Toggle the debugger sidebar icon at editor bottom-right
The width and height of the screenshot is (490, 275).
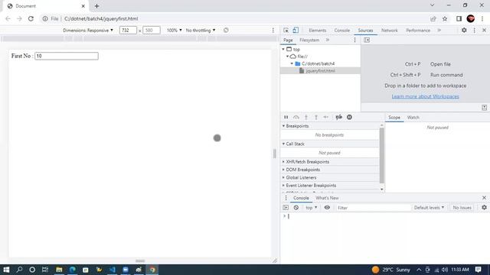[x=484, y=107]
